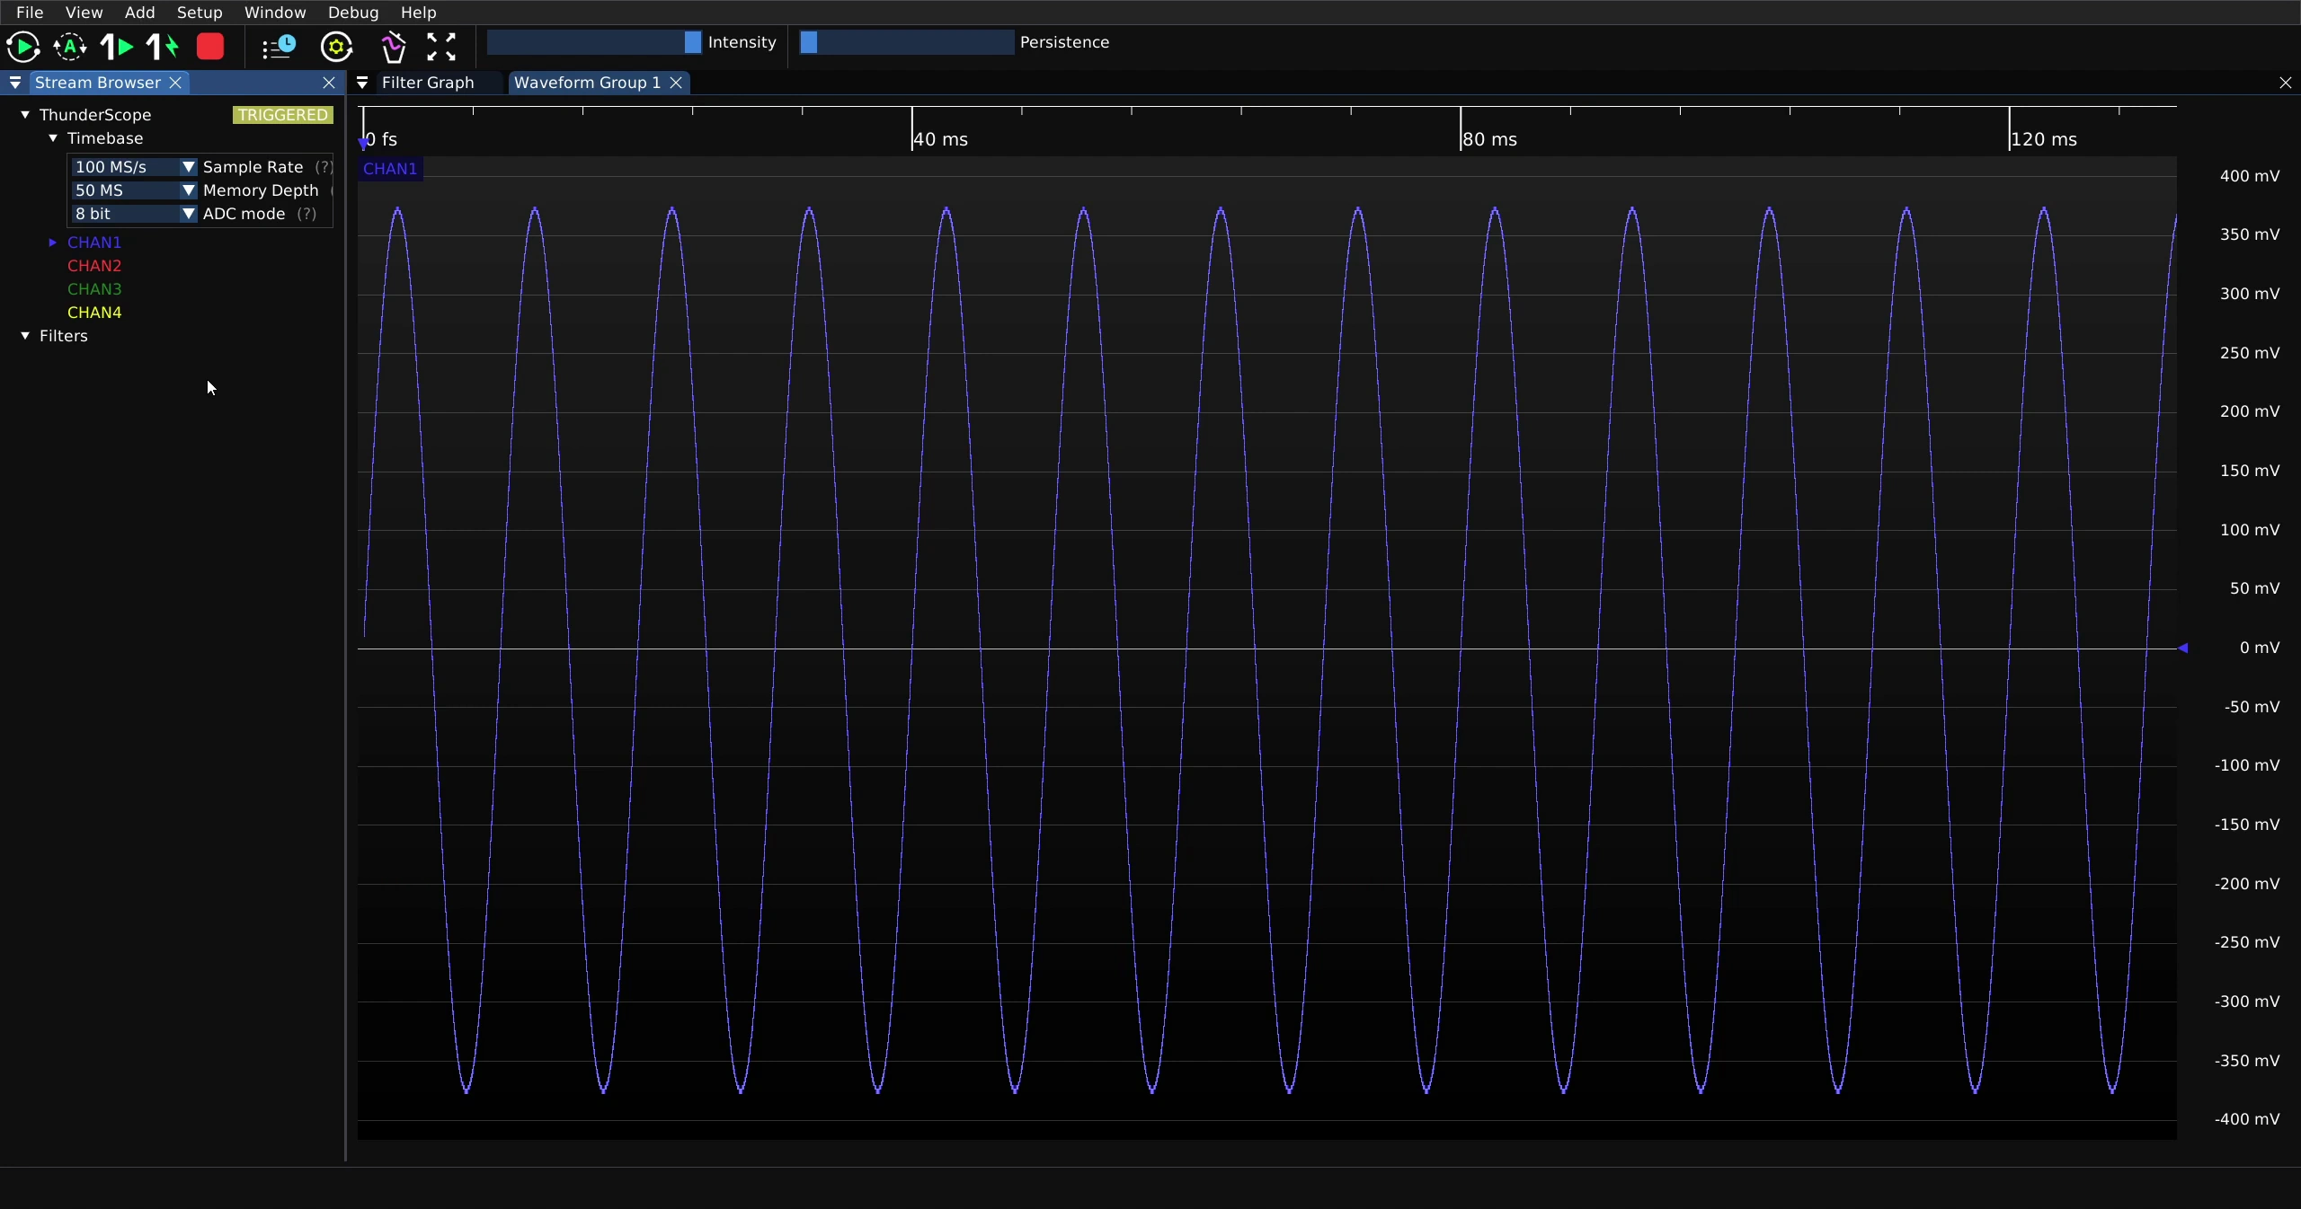Open the Debug menu
Image resolution: width=2301 pixels, height=1209 pixels.
(353, 13)
